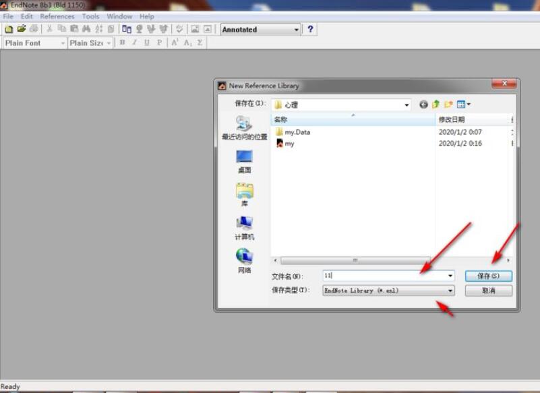Click the 保存(S) save button
This screenshot has width=540, height=393.
pos(488,276)
